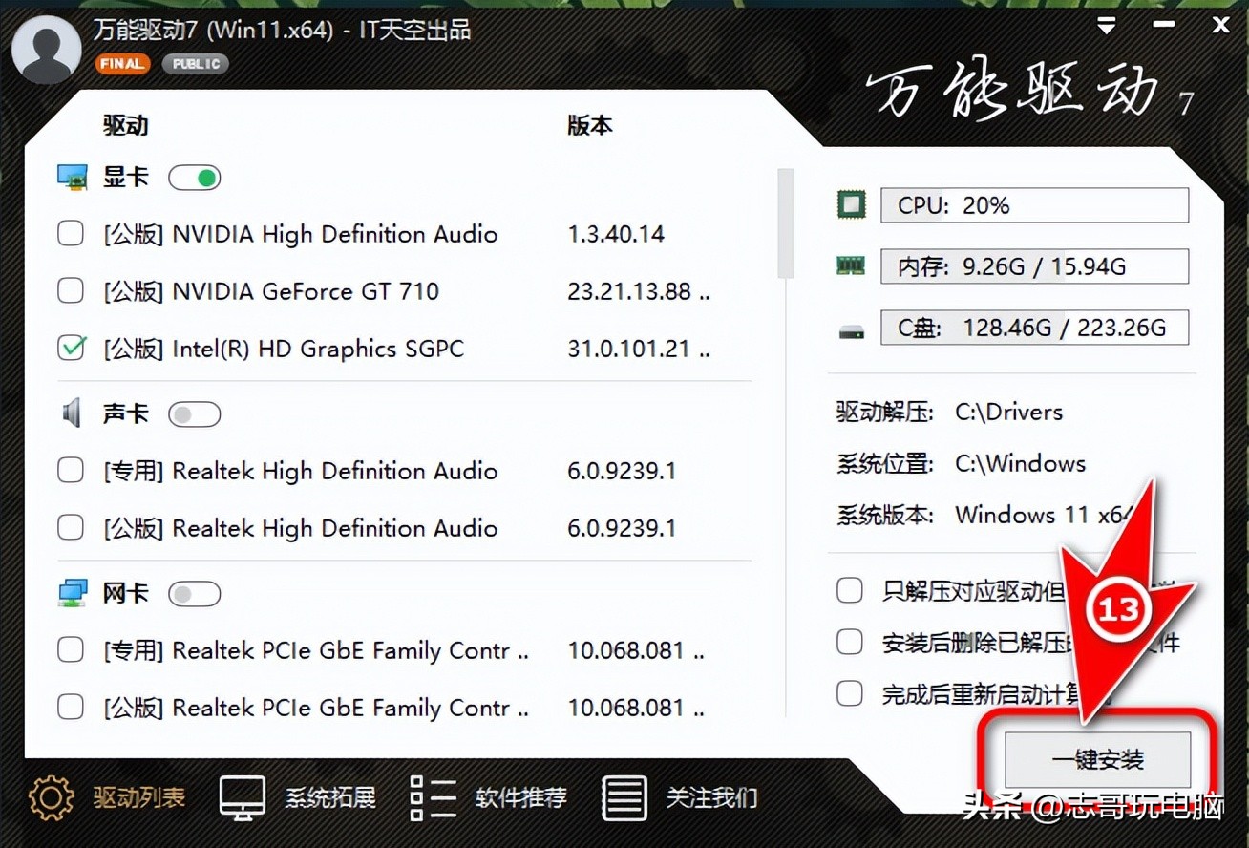Click version 31.0.101.21 text
The width and height of the screenshot is (1249, 848).
[x=639, y=349]
